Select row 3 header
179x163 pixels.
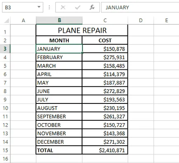point(5,49)
